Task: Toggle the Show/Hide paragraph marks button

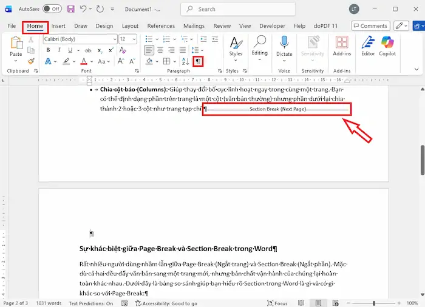Action: (x=198, y=61)
